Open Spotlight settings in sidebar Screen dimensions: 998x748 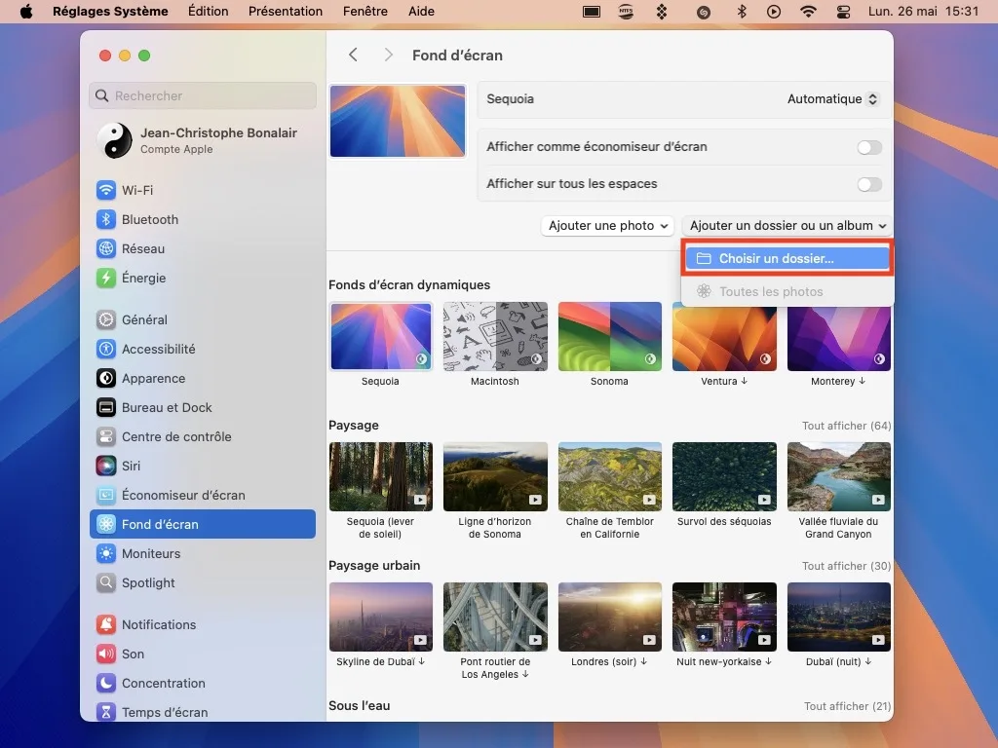coord(203,582)
